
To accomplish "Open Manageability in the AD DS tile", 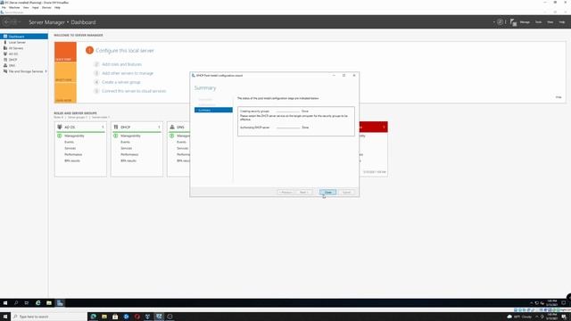I will 74,136.
